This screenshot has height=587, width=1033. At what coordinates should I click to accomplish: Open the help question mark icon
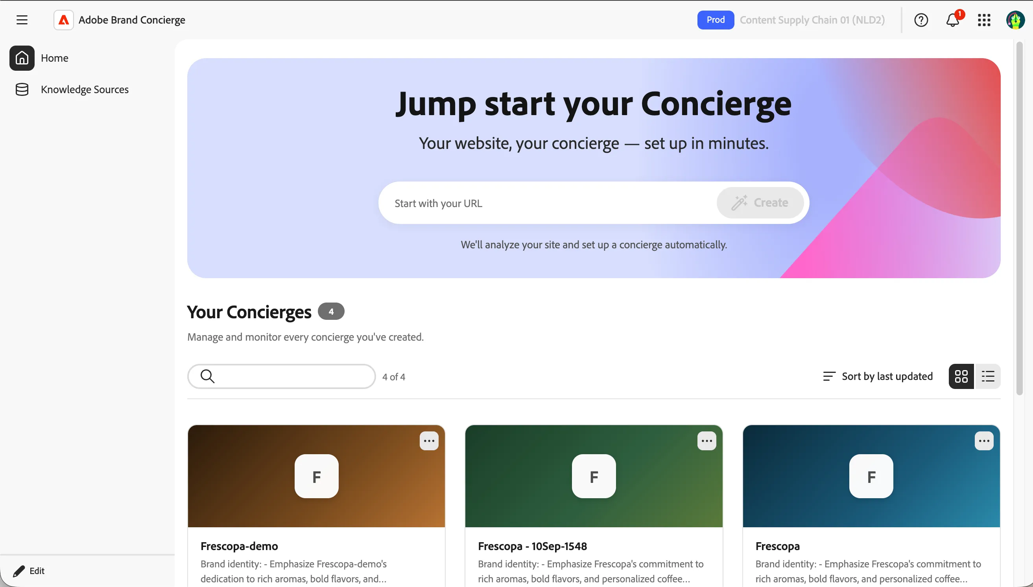(921, 20)
